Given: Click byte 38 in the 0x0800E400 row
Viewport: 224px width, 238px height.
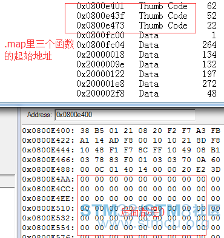Looking at the screenshot, I should tap(85, 131).
